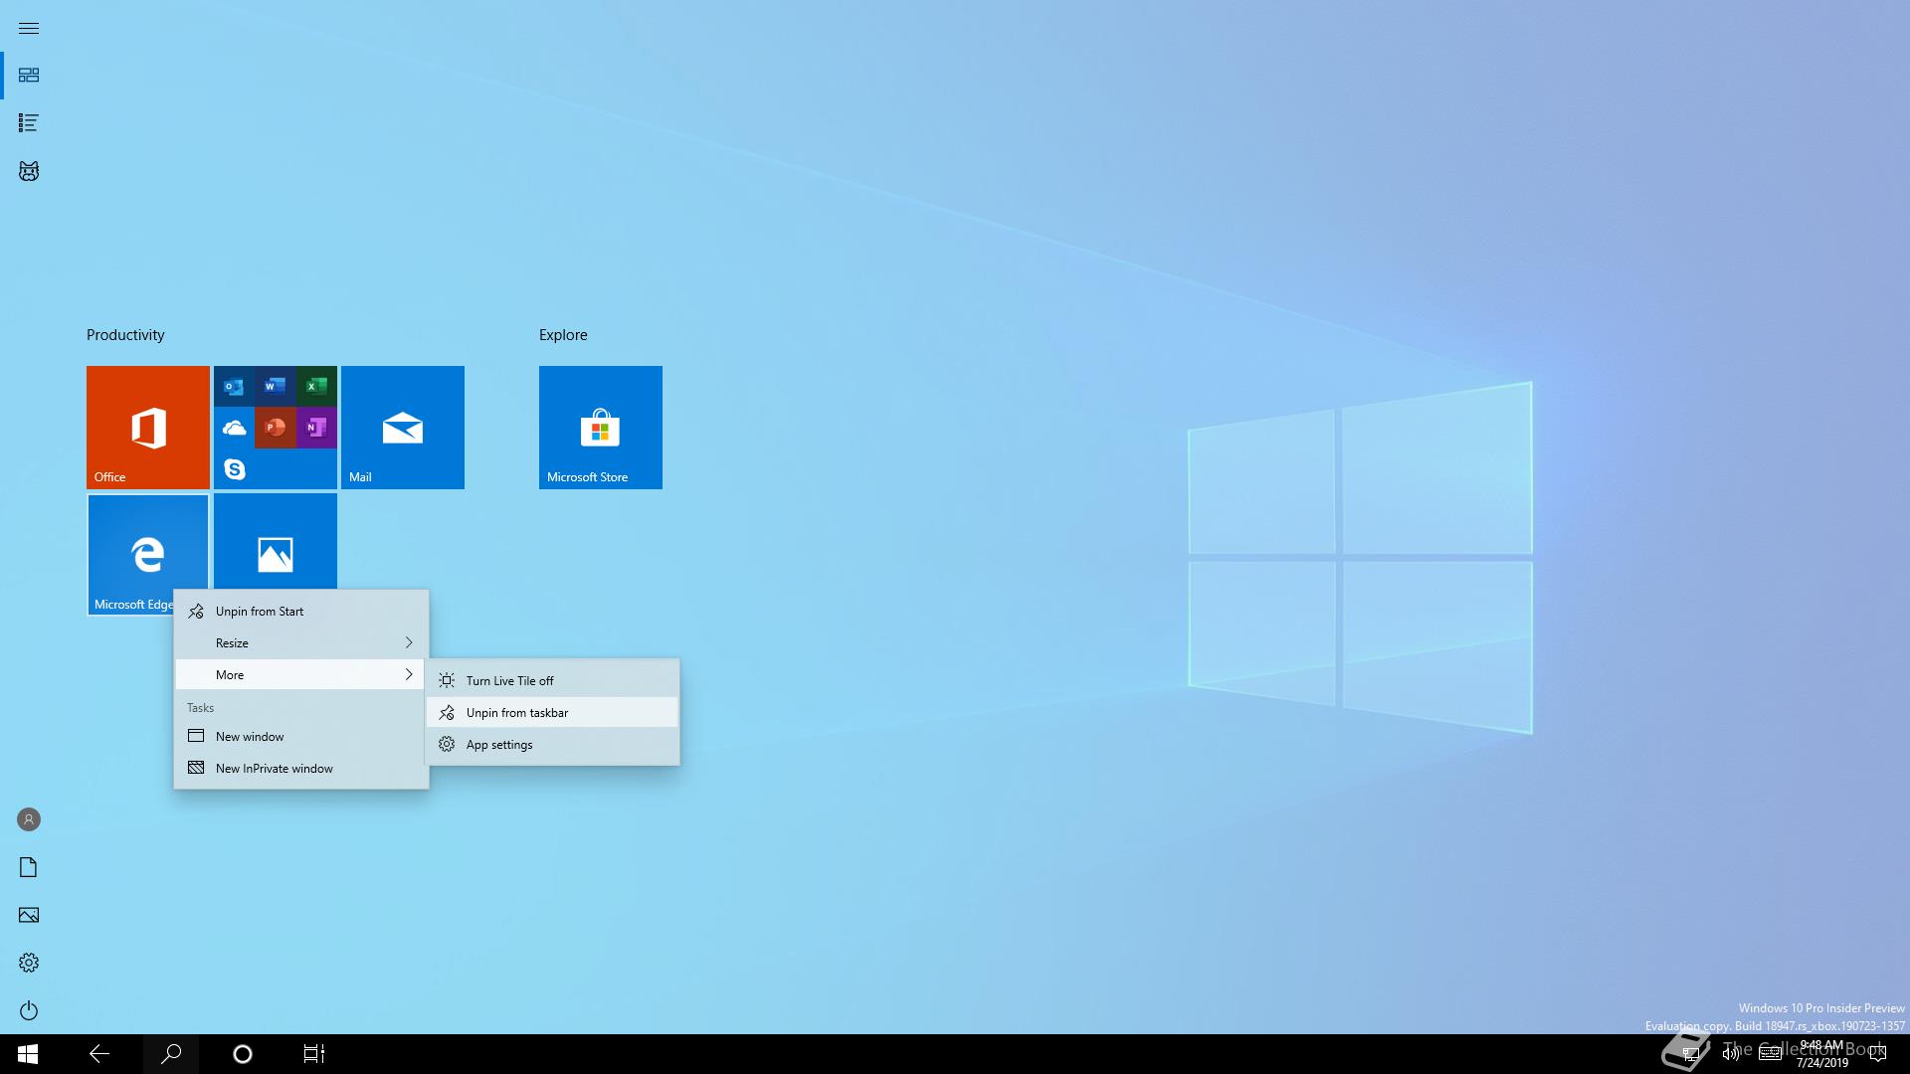Open Excel in the Office folder tile
The height and width of the screenshot is (1074, 1910).
click(x=316, y=386)
